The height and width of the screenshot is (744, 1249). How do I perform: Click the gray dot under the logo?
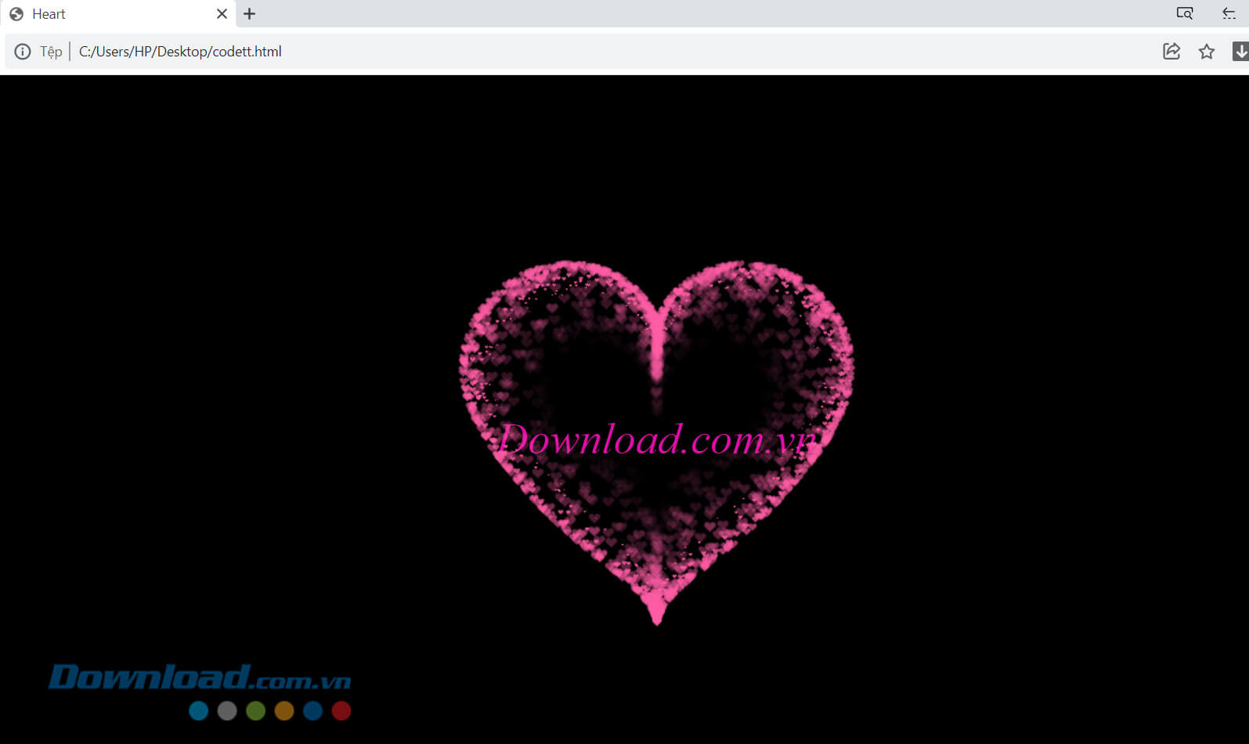click(x=227, y=710)
